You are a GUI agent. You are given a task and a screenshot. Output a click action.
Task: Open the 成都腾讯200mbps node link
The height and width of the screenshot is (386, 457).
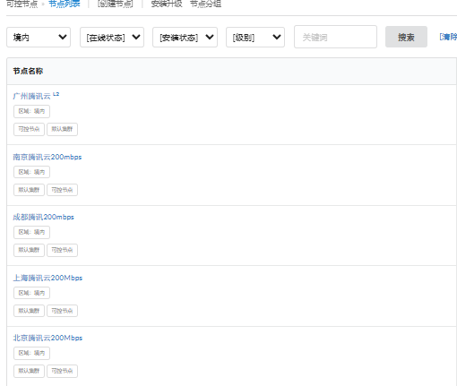(43, 217)
